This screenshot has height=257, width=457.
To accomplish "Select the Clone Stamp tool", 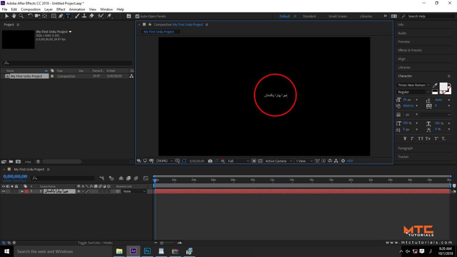I will (84, 16).
